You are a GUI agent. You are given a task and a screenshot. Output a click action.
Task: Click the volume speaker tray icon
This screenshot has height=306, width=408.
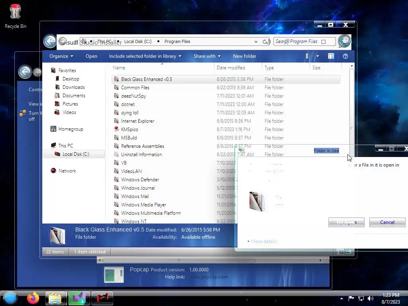coord(371,298)
